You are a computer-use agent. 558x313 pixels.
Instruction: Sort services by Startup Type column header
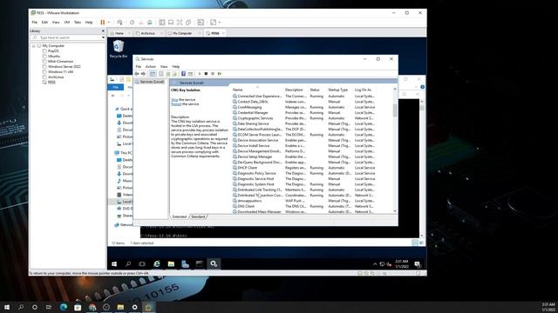point(337,90)
